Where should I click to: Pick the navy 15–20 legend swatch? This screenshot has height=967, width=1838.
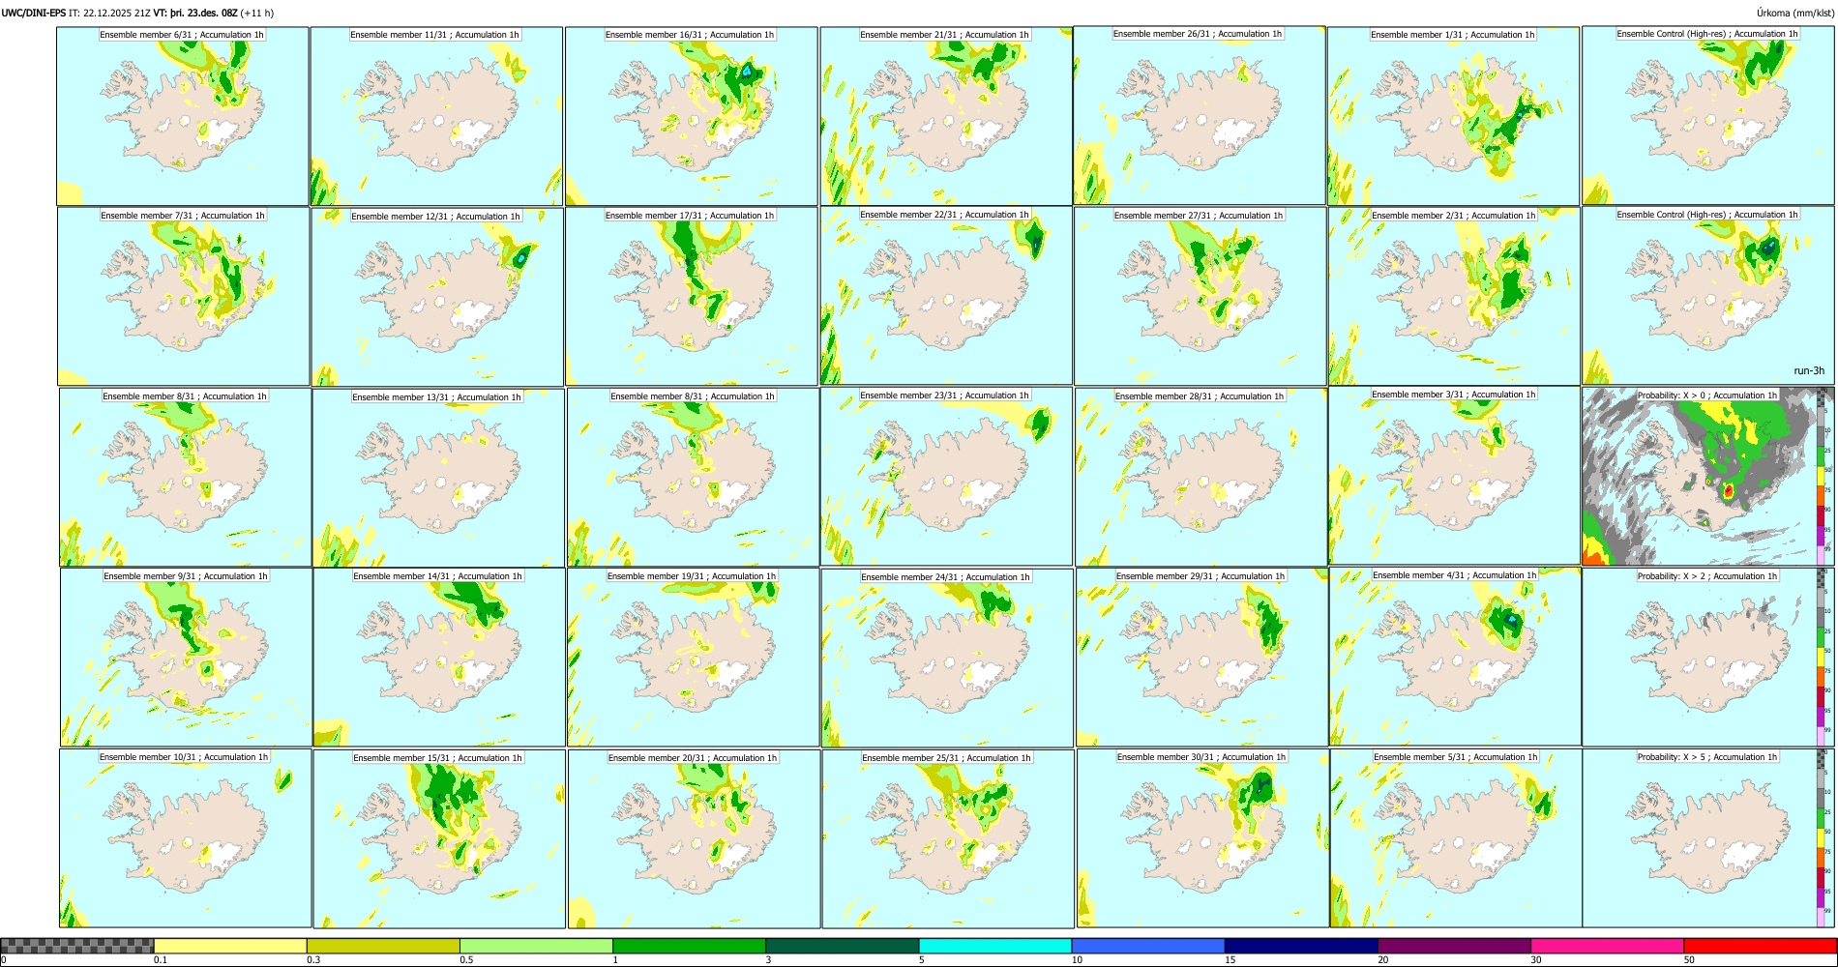tap(1300, 946)
